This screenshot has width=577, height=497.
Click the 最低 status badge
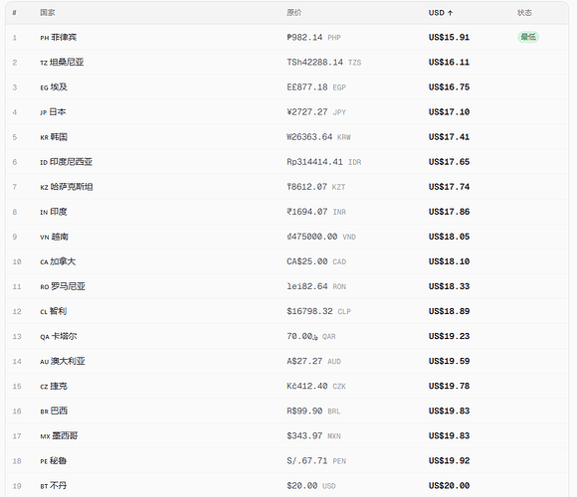(x=528, y=37)
